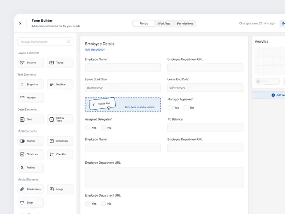Select the Sections layout component

click(x=31, y=63)
